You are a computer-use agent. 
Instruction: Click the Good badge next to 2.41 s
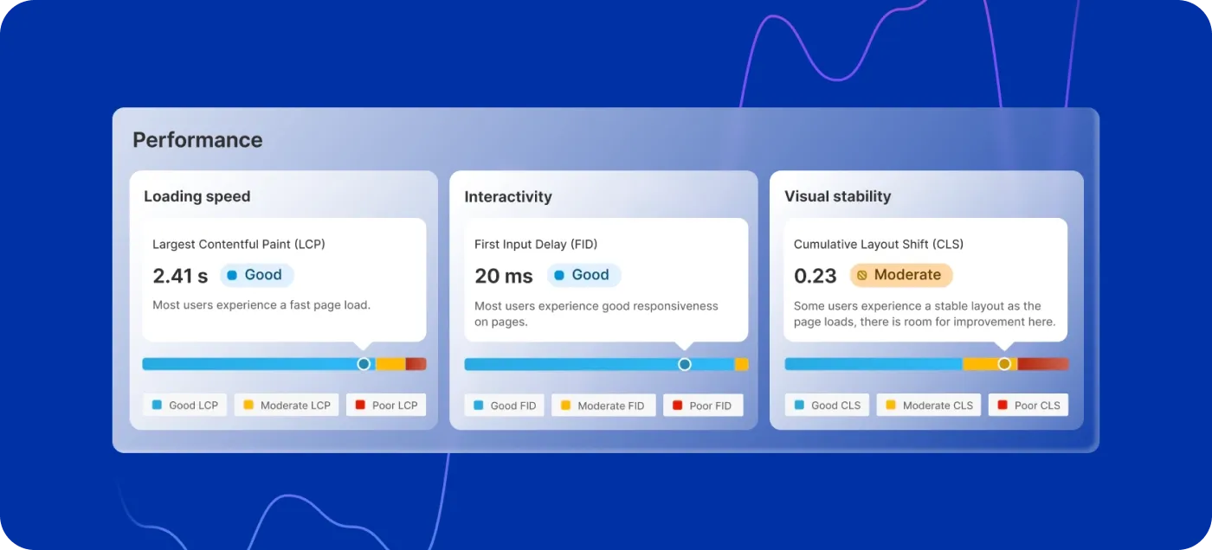point(256,275)
